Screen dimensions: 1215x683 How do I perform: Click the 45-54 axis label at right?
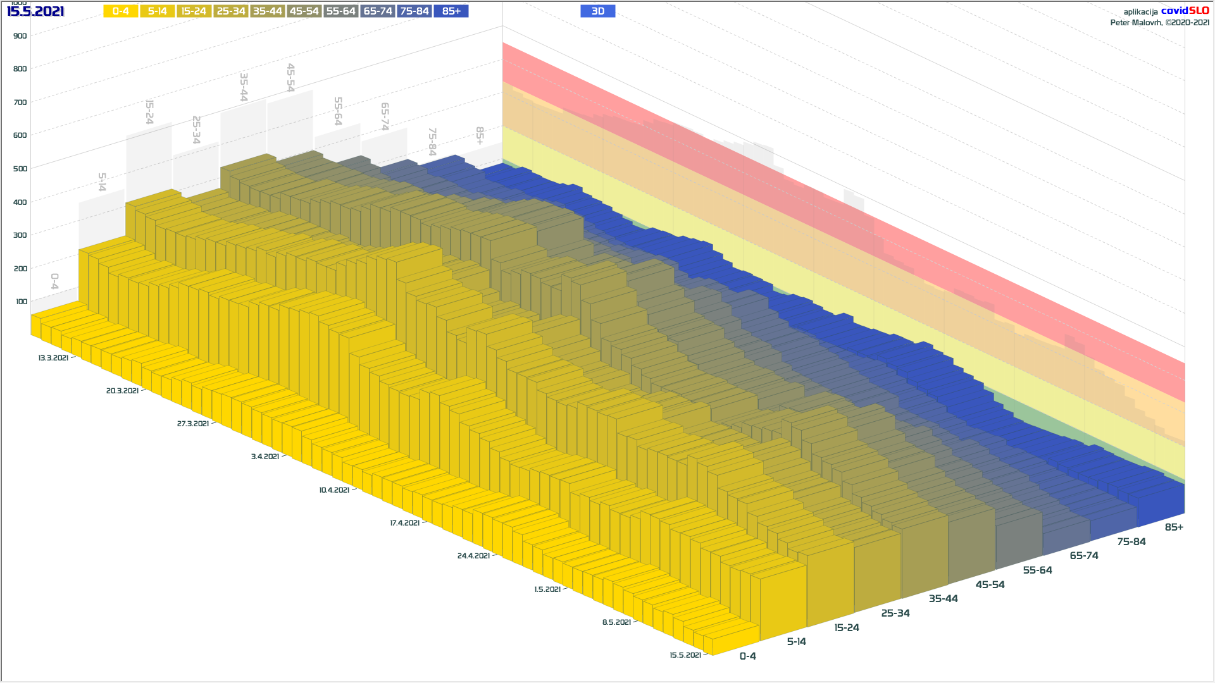[990, 585]
